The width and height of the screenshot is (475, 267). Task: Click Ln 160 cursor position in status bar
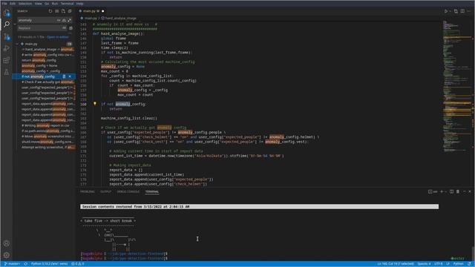coord(396,264)
